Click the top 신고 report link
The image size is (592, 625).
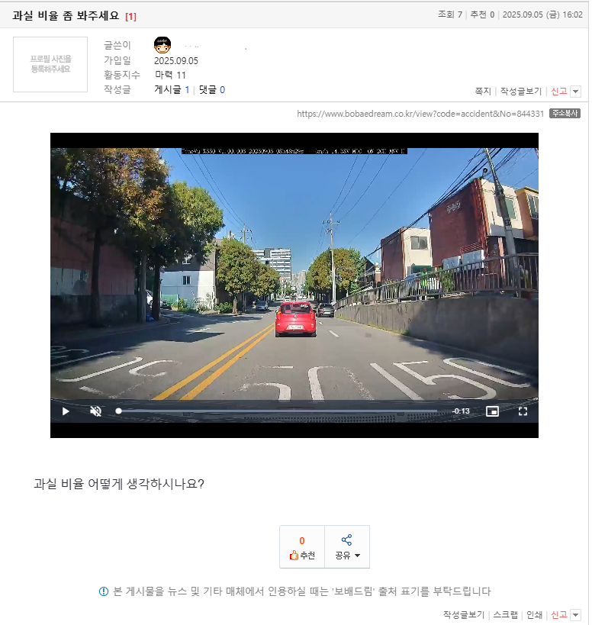click(x=559, y=92)
